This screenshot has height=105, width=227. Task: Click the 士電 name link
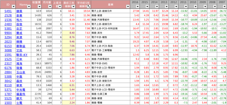click(19, 103)
